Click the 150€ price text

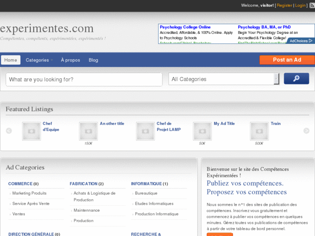(x=88, y=143)
